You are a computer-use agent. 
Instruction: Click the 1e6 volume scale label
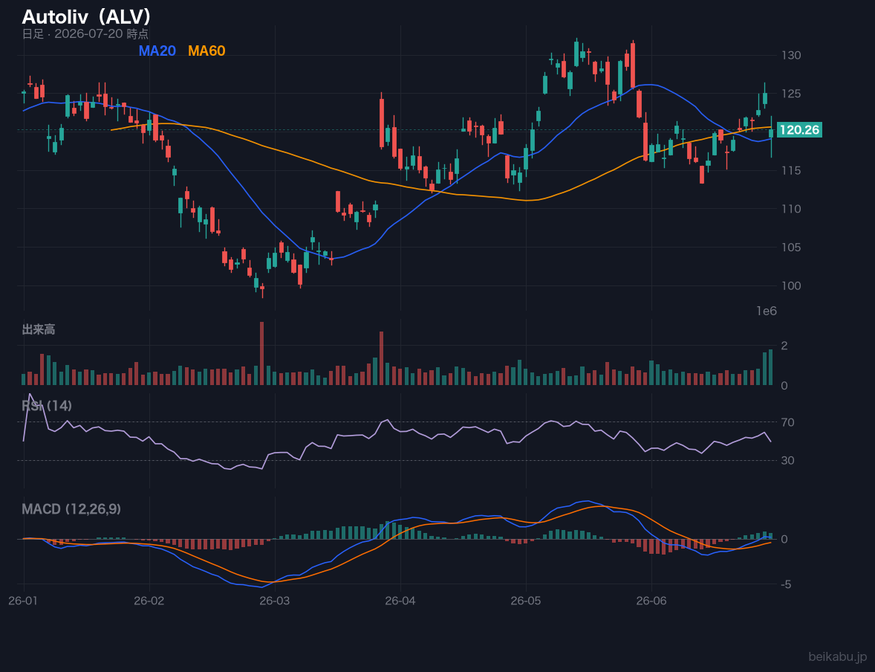767,311
